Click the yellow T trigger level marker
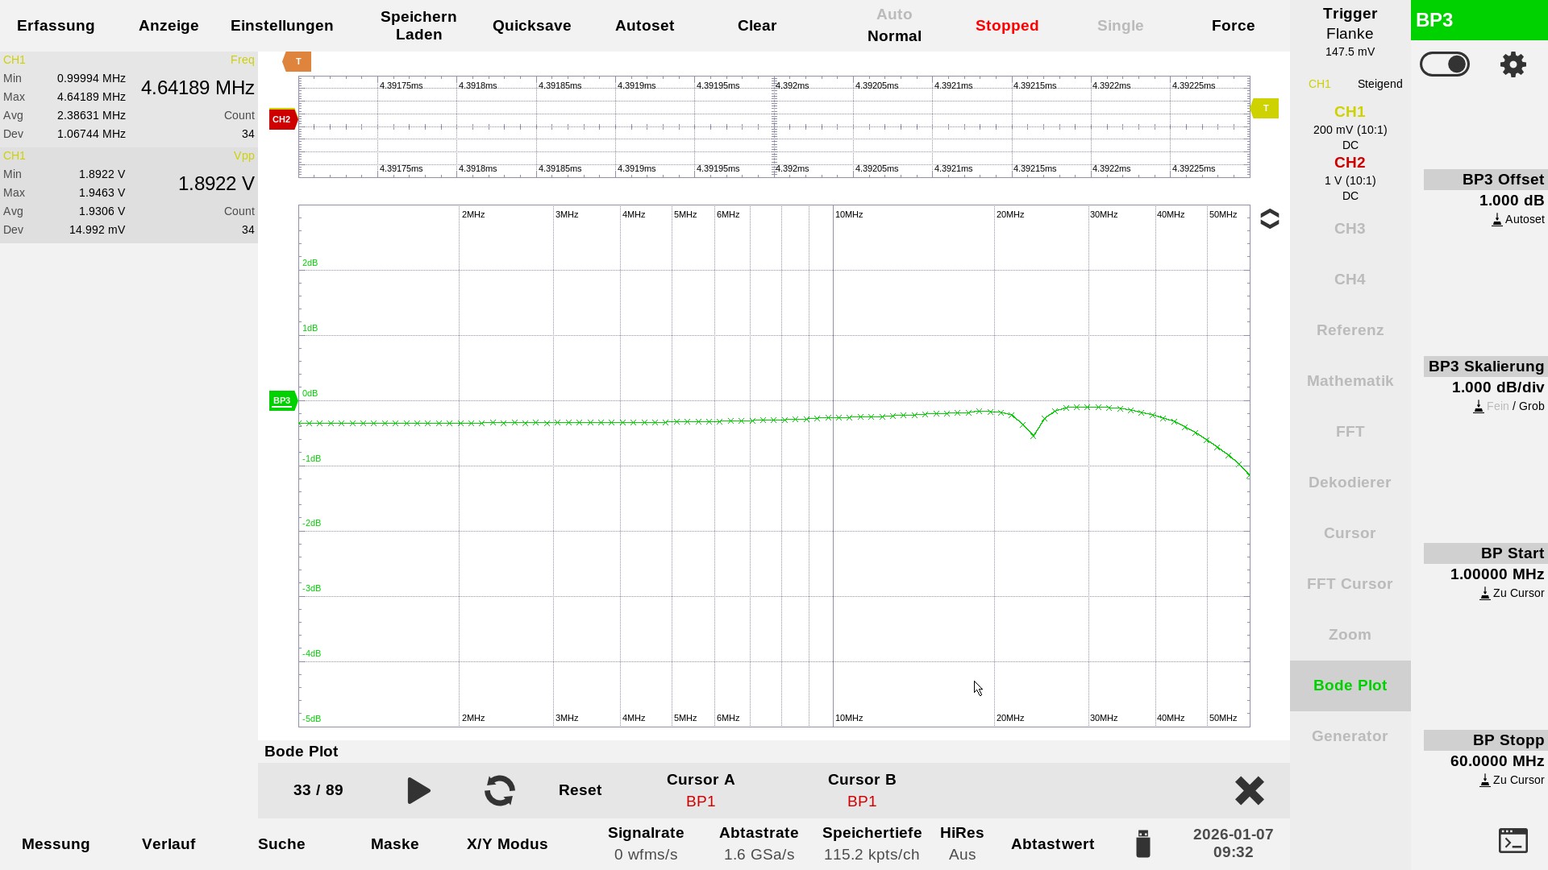The height and width of the screenshot is (870, 1548). (x=1265, y=108)
